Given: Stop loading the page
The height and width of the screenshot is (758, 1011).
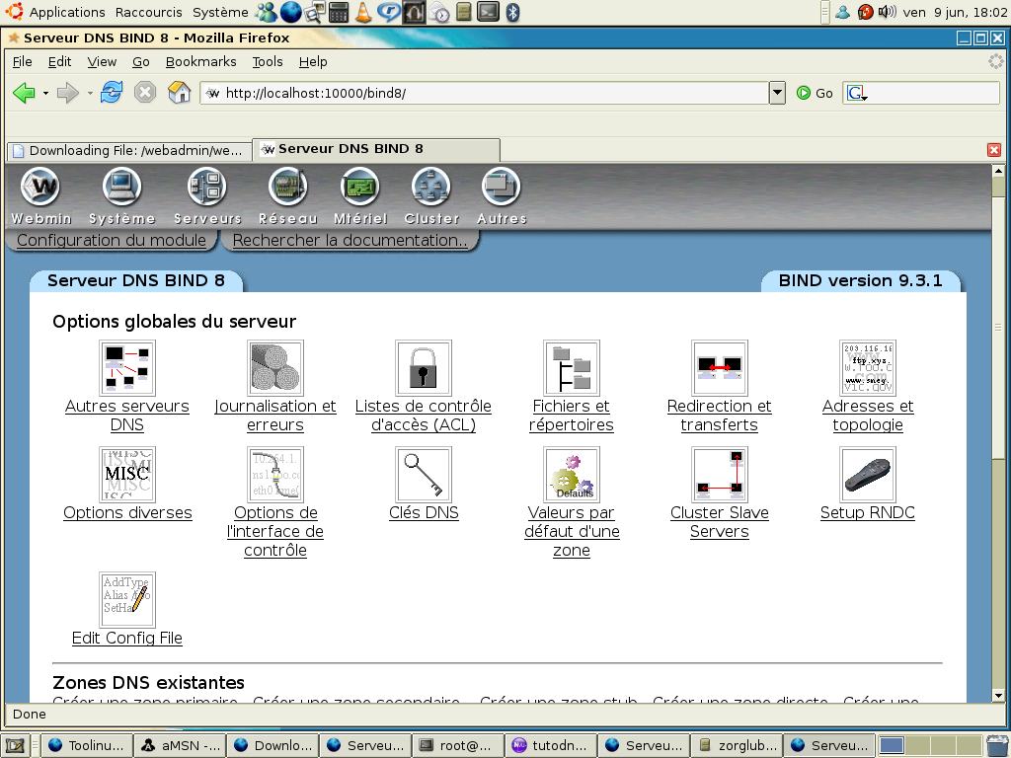Looking at the screenshot, I should pyautogui.click(x=145, y=93).
